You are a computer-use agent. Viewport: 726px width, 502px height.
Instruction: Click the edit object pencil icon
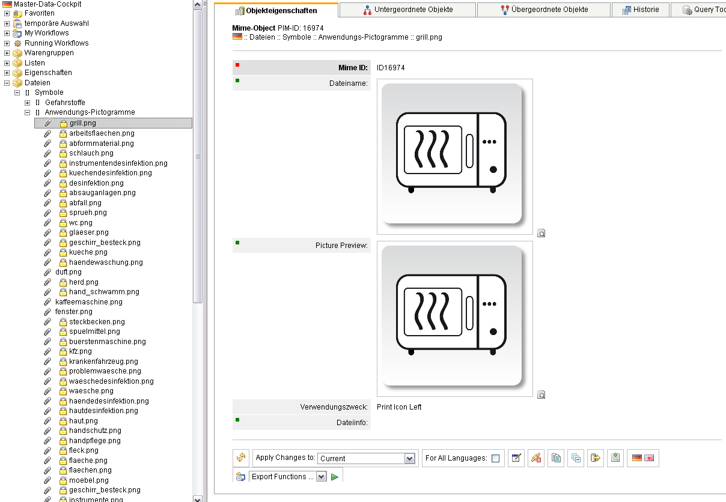pyautogui.click(x=516, y=458)
